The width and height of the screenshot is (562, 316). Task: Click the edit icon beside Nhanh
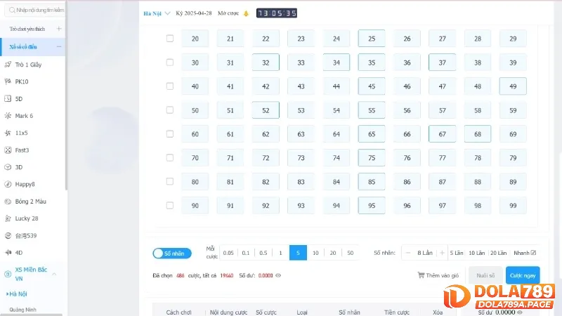[x=533, y=253]
